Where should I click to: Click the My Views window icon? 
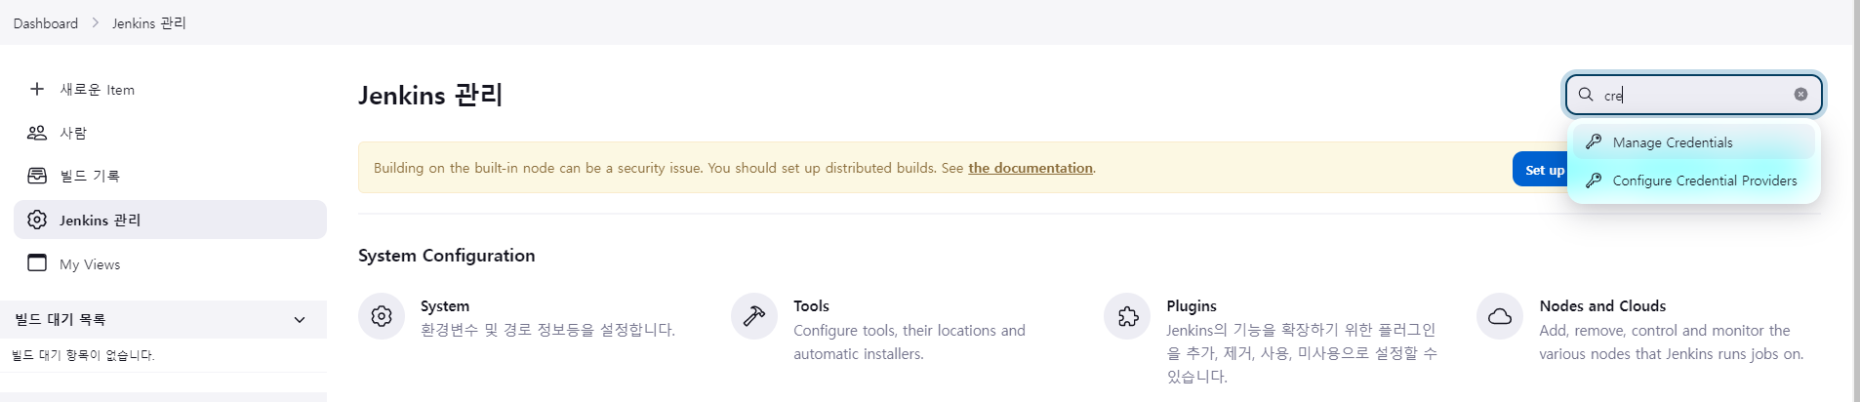pyautogui.click(x=37, y=263)
